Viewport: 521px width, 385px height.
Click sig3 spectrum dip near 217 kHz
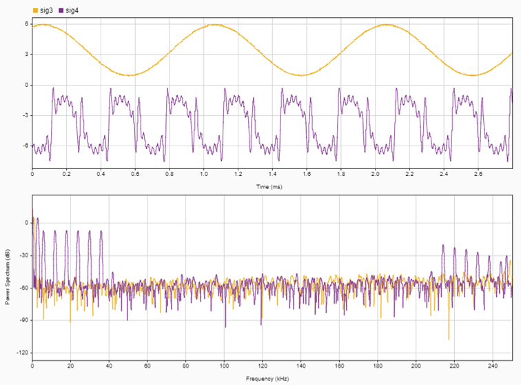click(x=449, y=339)
